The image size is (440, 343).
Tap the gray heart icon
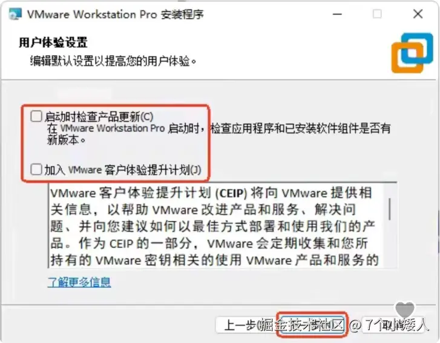click(405, 310)
